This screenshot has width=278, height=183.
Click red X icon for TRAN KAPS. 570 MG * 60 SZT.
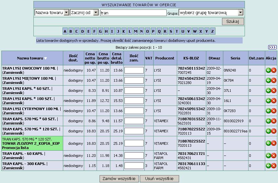tap(274, 121)
